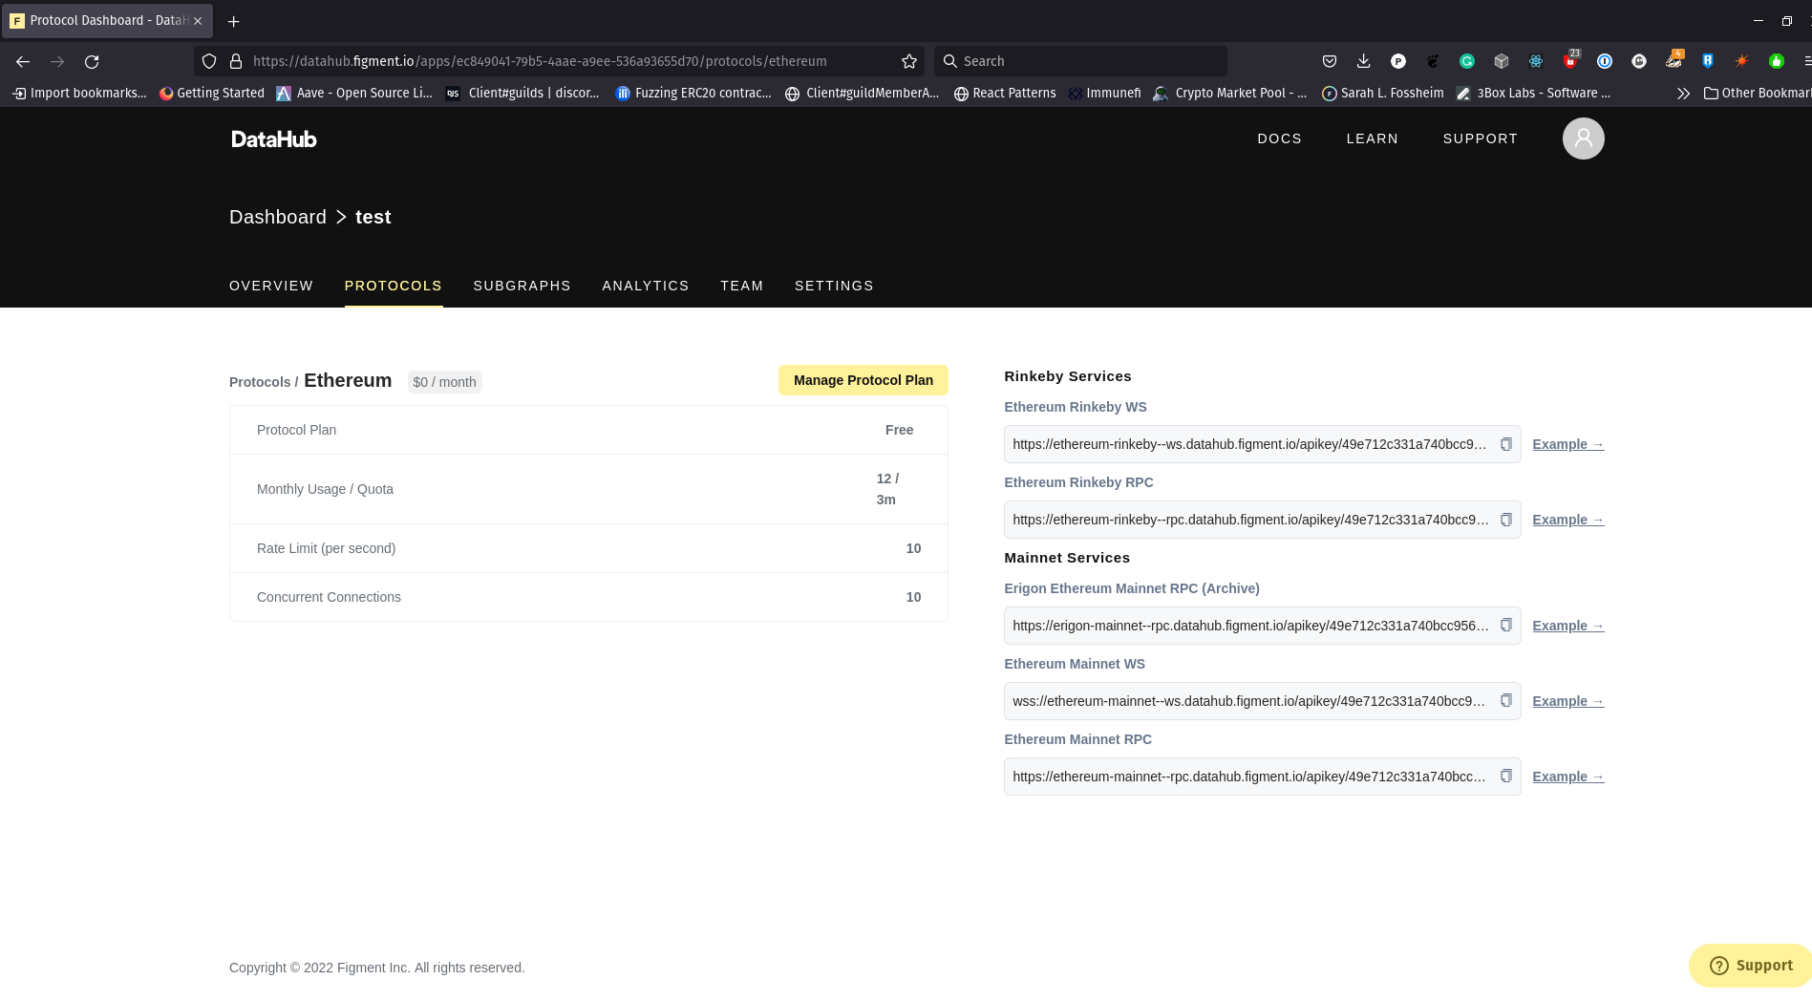Copy the Ethereum Mainnet WS URL

pyautogui.click(x=1505, y=700)
